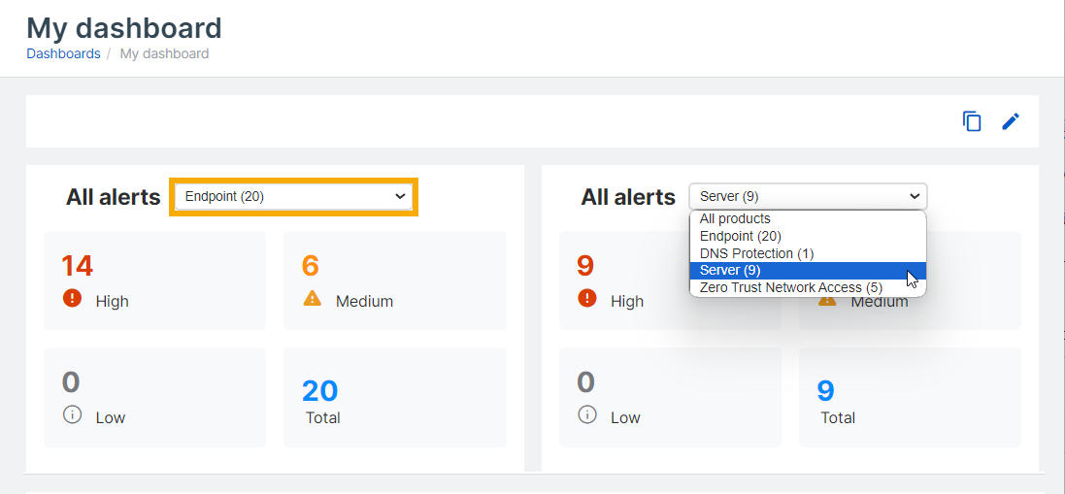This screenshot has width=1065, height=494.
Task: Go to the Dashboards breadcrumb link
Action: [63, 53]
